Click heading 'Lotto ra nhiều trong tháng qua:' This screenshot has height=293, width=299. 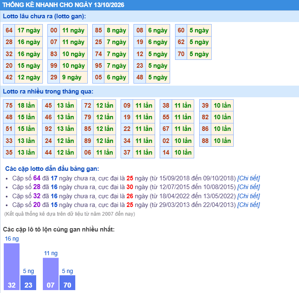click(x=48, y=91)
